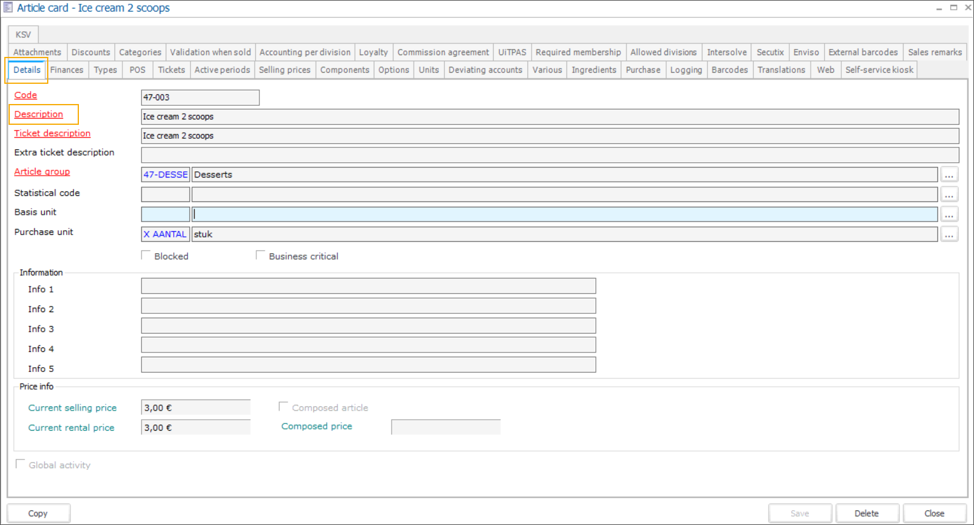This screenshot has height=525, width=974.
Task: Click the Article group link label
Action: coord(42,172)
